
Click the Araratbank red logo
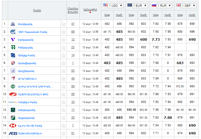pos(13,78)
